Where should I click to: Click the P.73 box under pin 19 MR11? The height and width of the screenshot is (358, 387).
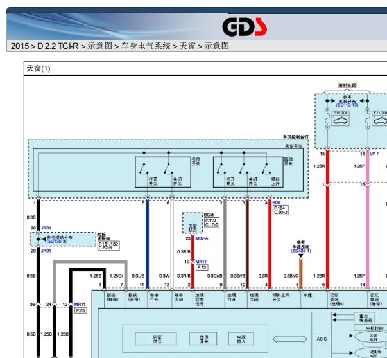point(202,267)
